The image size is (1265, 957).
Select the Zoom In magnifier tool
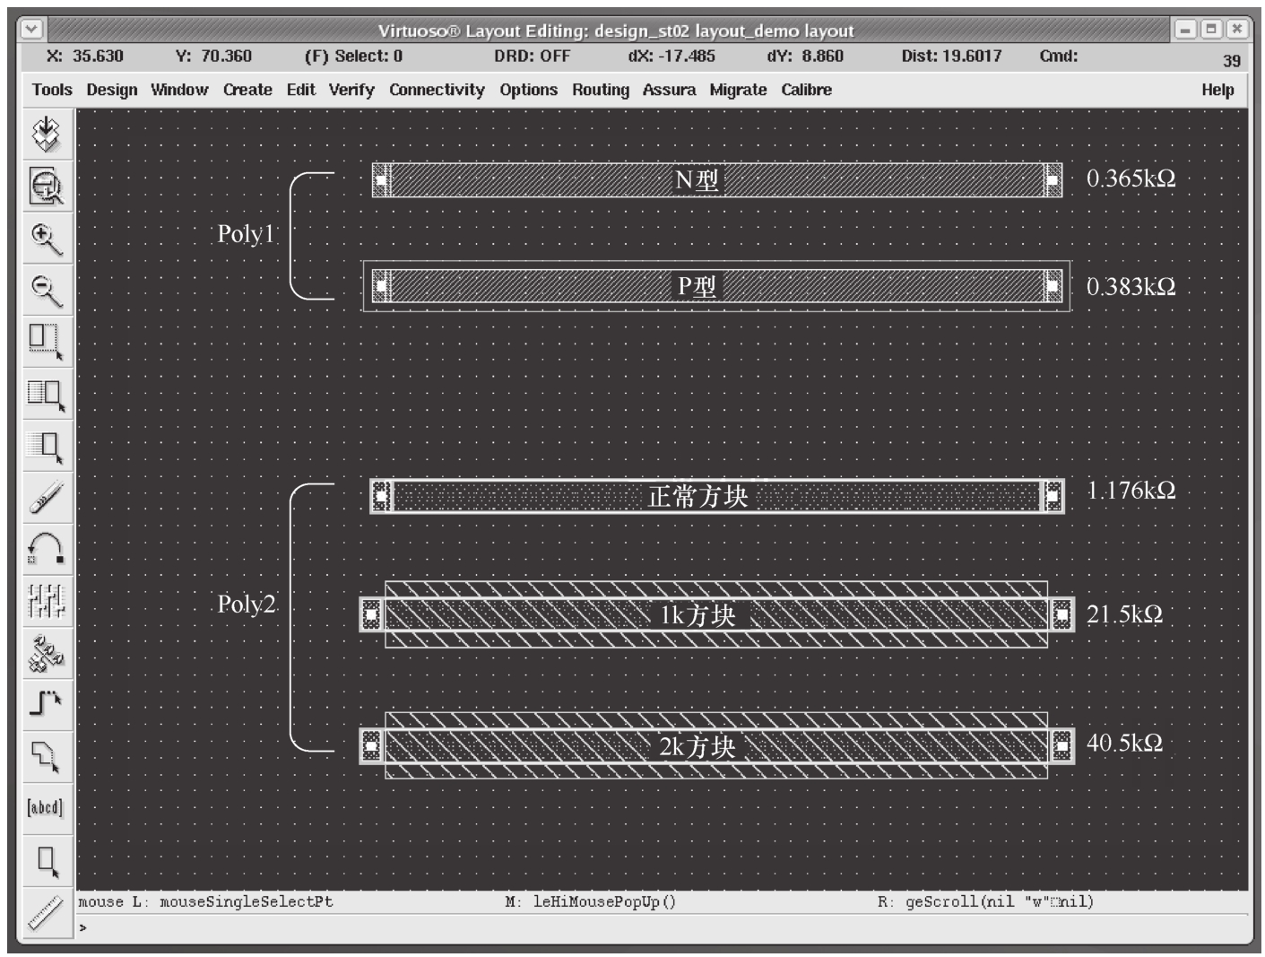pos(47,239)
